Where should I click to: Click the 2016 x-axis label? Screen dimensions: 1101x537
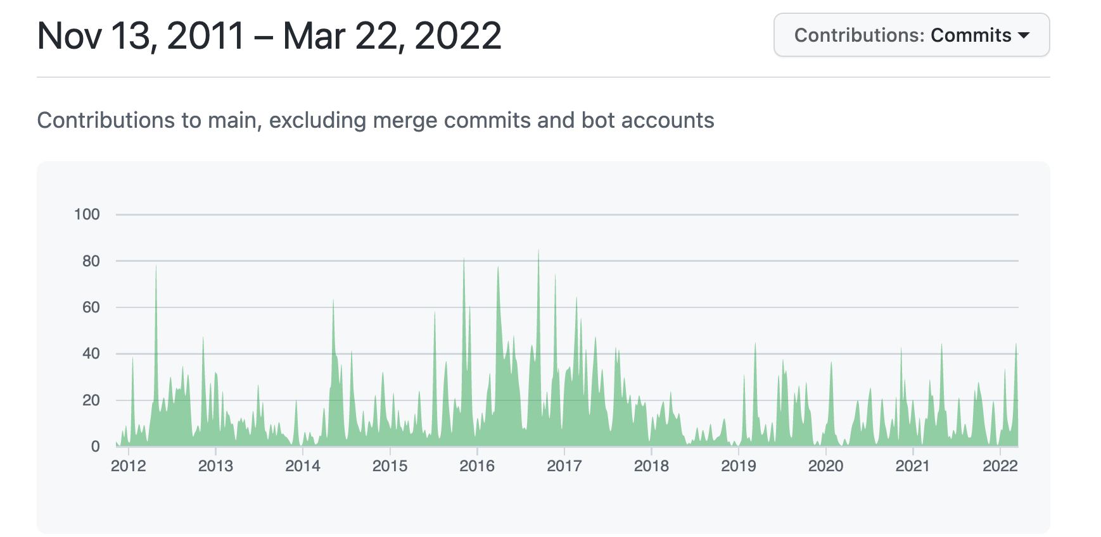coord(477,466)
